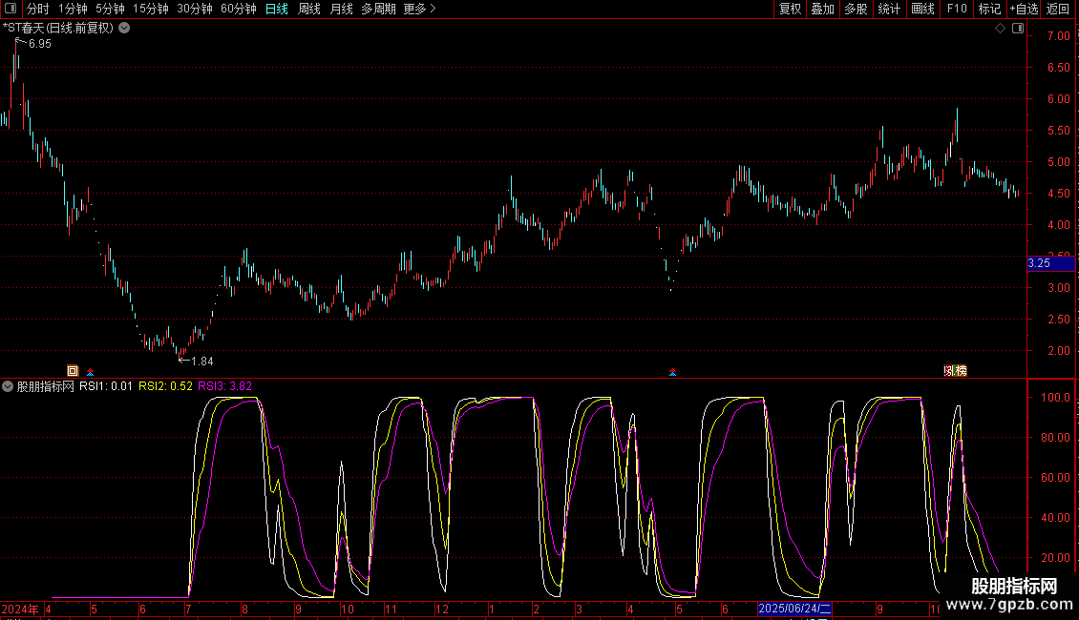Click the 叠加 overlay button
This screenshot has width=1079, height=620.
pos(822,10)
